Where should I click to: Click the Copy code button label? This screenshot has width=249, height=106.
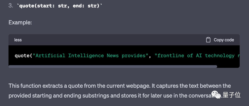[x=224, y=40]
